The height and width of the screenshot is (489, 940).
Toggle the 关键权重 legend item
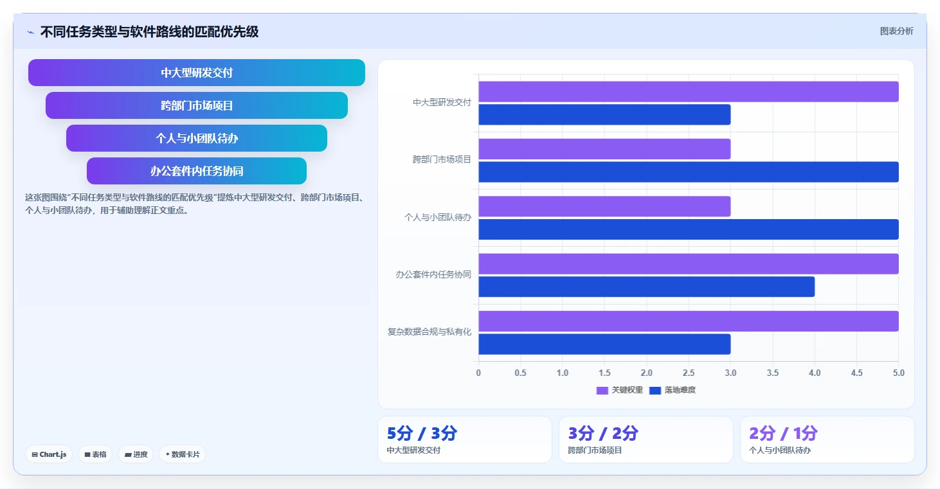click(x=619, y=390)
